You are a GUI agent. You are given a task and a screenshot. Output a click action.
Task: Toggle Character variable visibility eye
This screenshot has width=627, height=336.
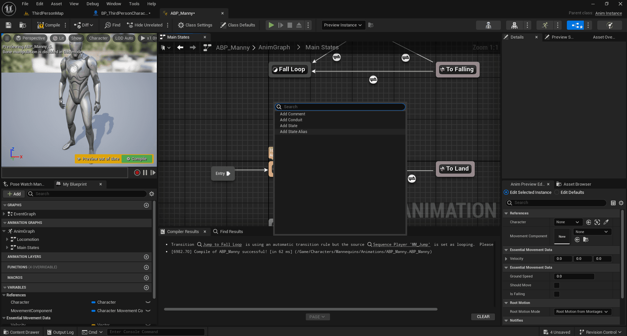148,302
